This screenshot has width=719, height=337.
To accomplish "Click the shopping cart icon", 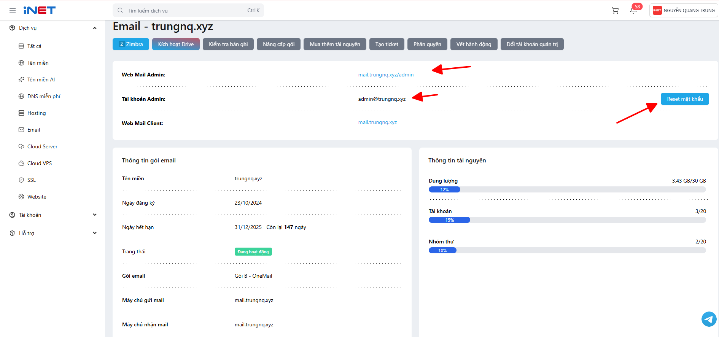I will click(x=615, y=10).
